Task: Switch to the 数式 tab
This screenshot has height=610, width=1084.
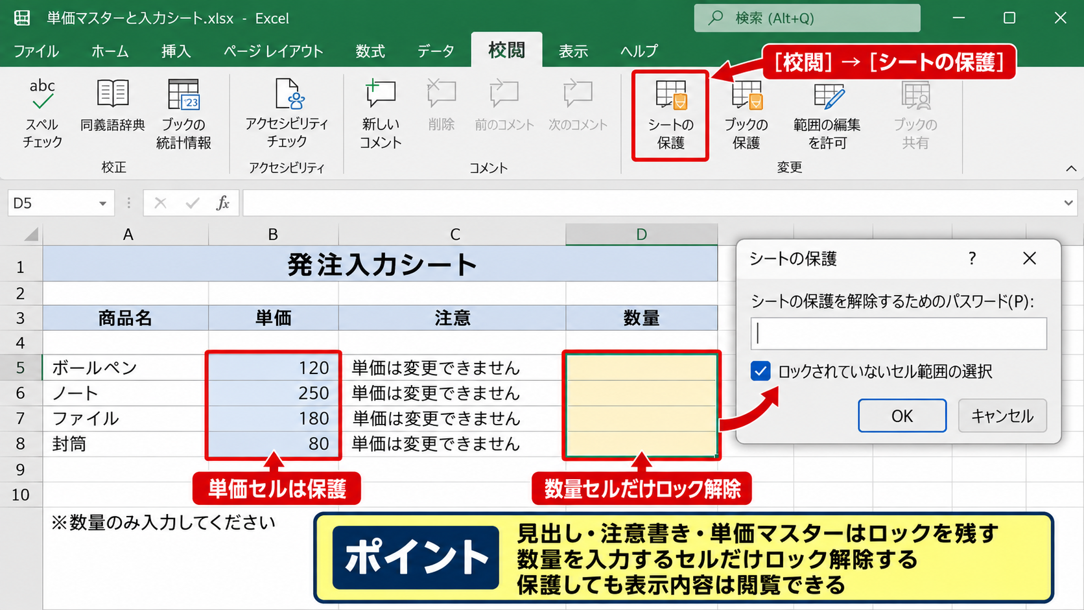Action: [x=370, y=51]
